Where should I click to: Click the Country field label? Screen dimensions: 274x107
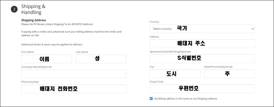[154, 22]
